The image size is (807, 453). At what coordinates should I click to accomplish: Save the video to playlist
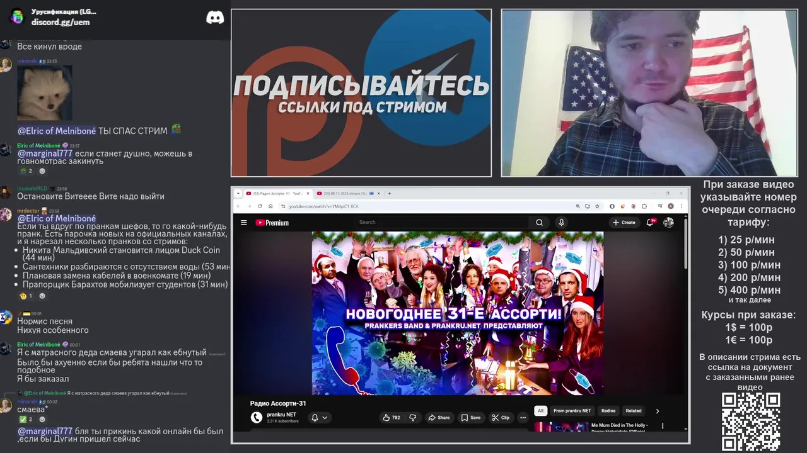(x=470, y=417)
